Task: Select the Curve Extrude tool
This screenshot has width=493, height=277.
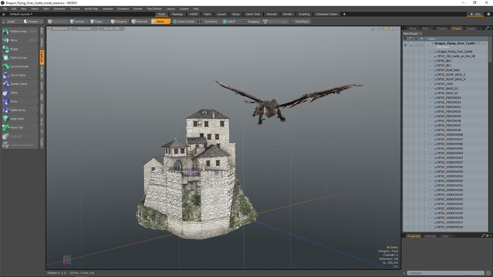Action: coord(19,66)
